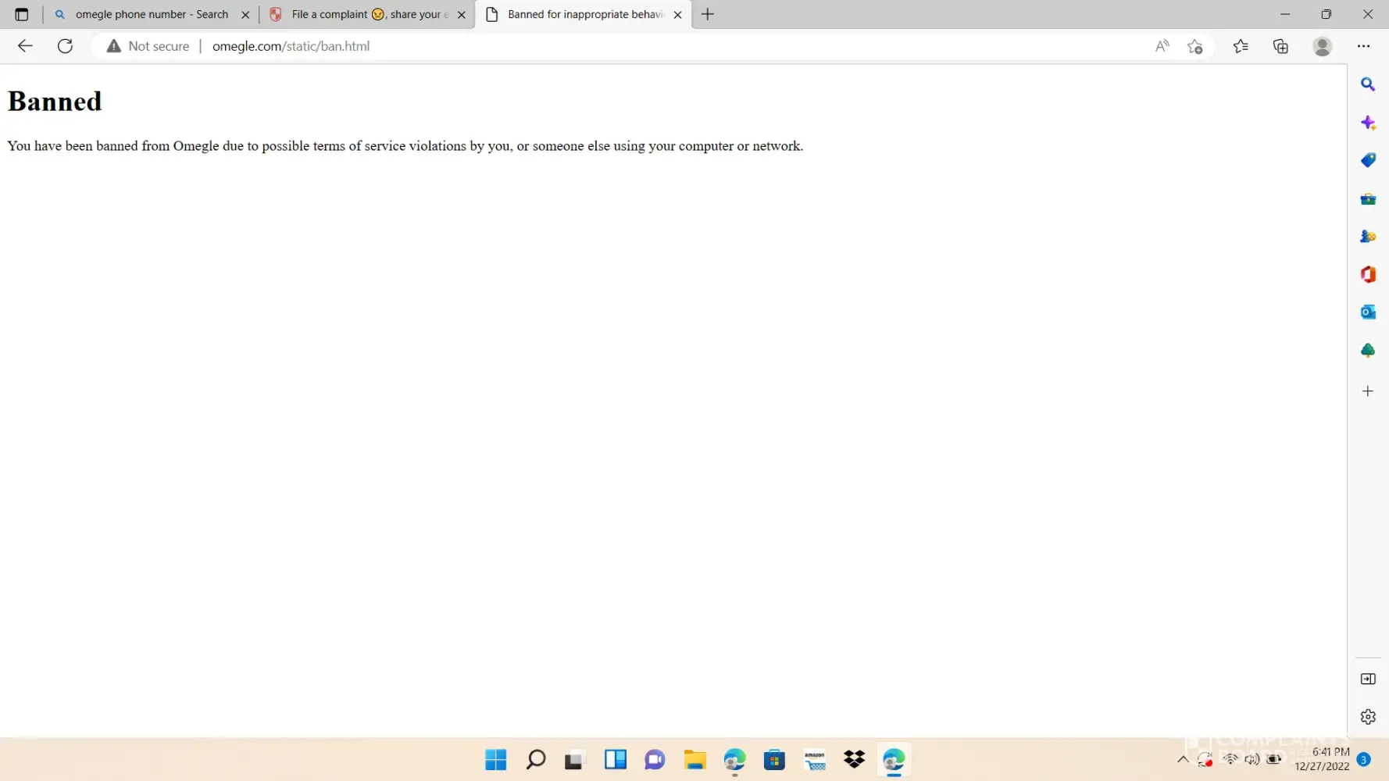Minimize the Edge browser window
Image resolution: width=1389 pixels, height=781 pixels.
pos(1285,14)
